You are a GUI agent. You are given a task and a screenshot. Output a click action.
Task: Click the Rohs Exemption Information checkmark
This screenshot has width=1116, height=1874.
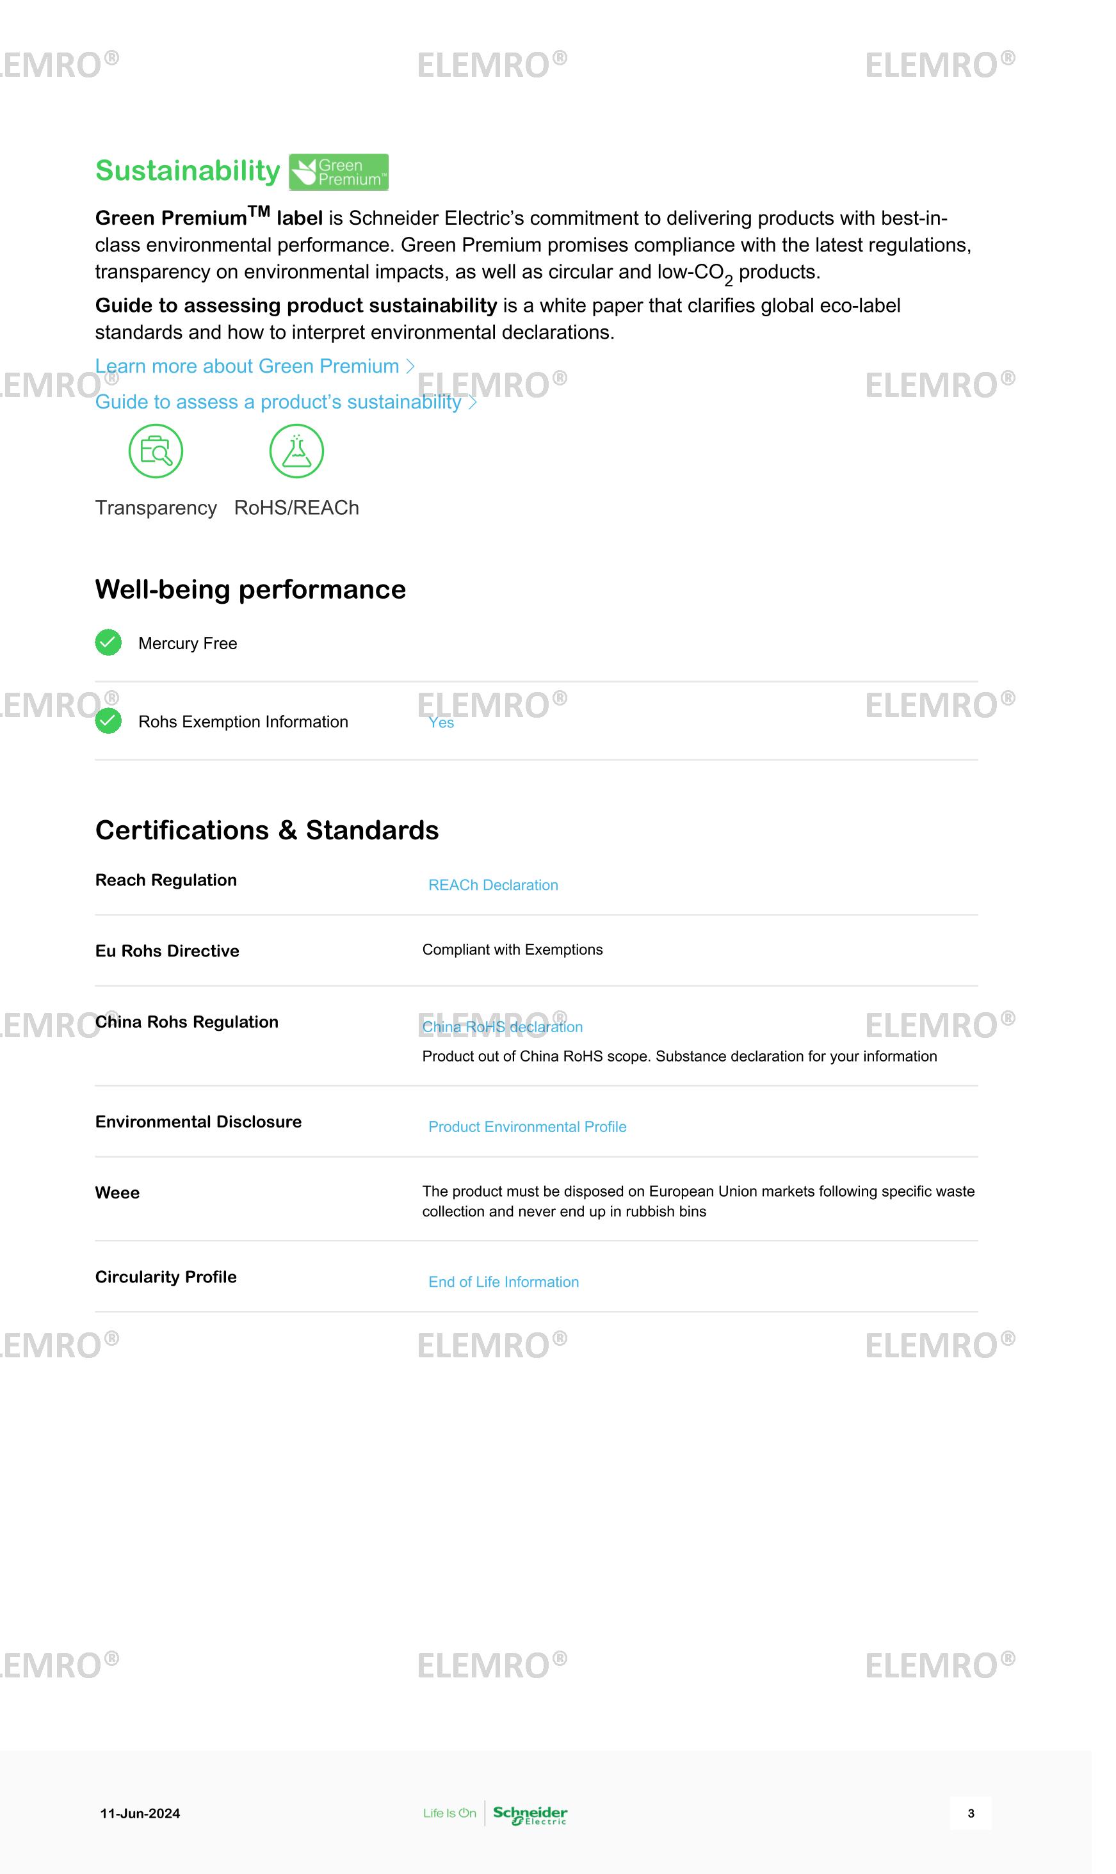(108, 721)
